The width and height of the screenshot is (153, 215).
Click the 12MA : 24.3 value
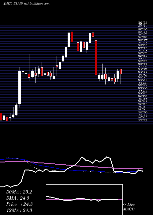[19, 210]
